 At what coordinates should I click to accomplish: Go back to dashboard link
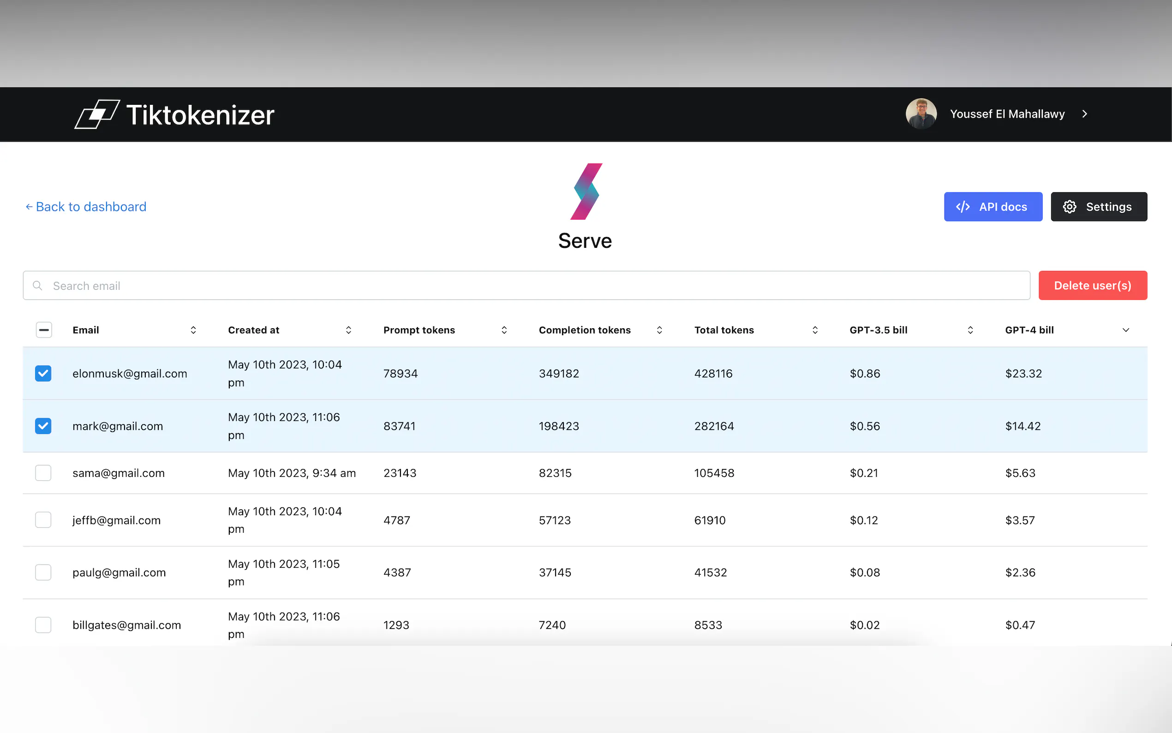pyautogui.click(x=86, y=206)
